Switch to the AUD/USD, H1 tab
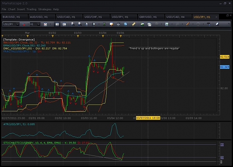 (42, 17)
